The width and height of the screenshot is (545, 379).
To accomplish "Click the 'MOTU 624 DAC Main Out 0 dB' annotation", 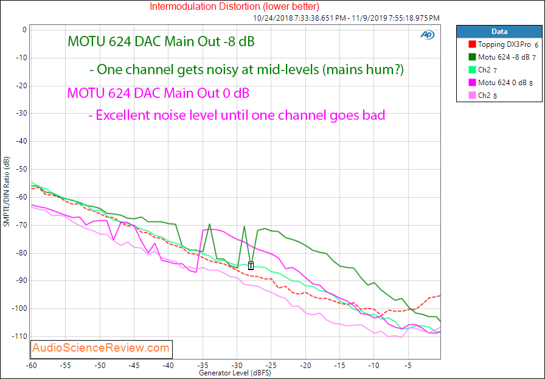I will 158,93.
